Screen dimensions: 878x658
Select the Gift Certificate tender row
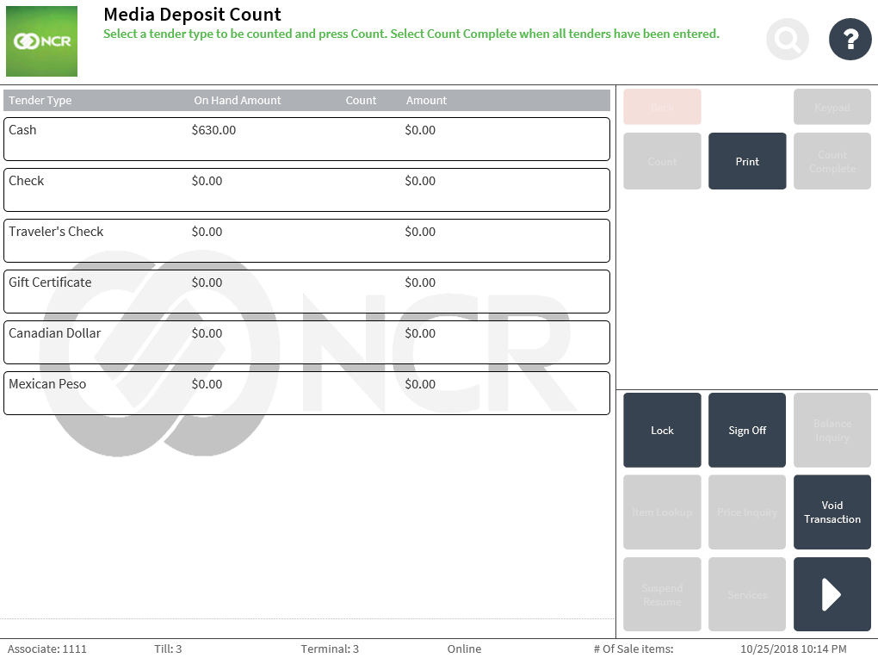[x=306, y=291]
